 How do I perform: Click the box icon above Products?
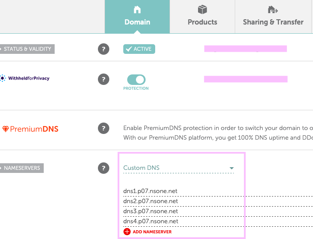pyautogui.click(x=202, y=9)
